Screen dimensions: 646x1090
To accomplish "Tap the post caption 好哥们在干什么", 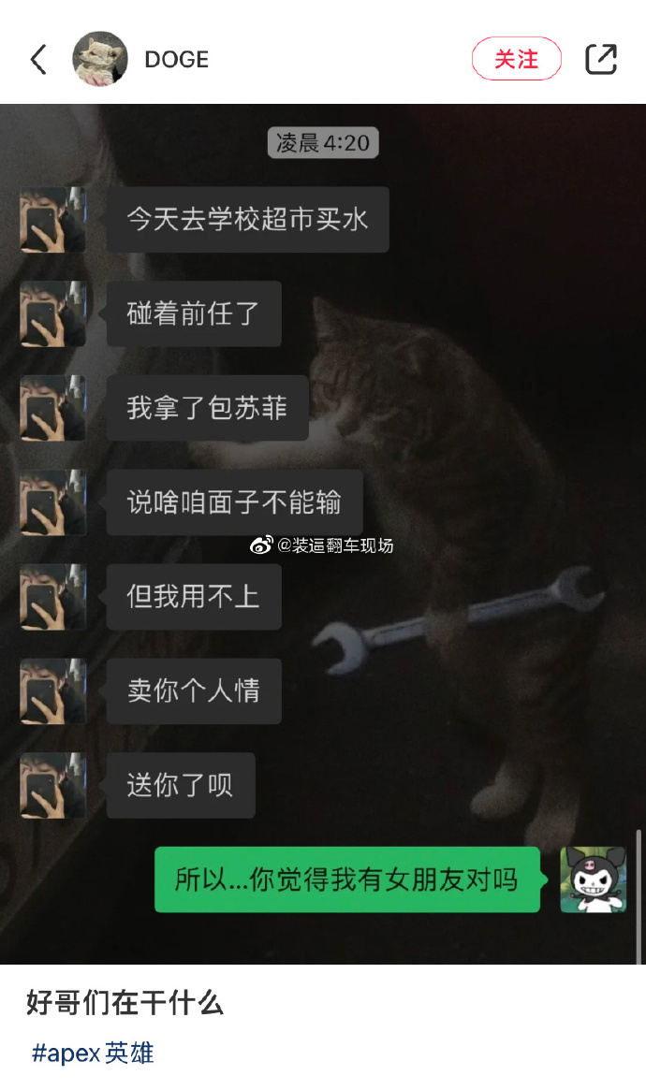I will (125, 1003).
